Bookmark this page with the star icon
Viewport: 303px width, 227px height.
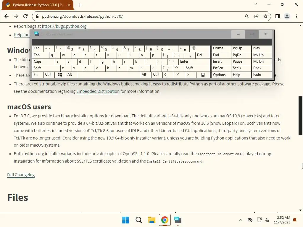[x=266, y=16]
